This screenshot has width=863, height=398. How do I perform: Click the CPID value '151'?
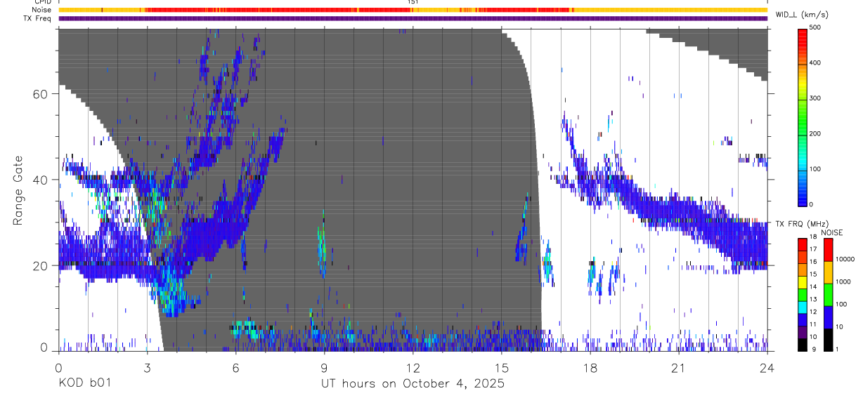[x=413, y=2]
